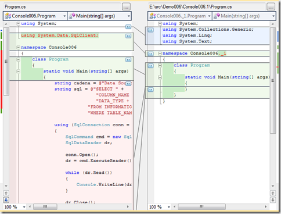Image resolution: width=281 pixels, height=214 pixels.
Task: Click right pane horizontal scrollbar thumb
Action: [x=201, y=207]
